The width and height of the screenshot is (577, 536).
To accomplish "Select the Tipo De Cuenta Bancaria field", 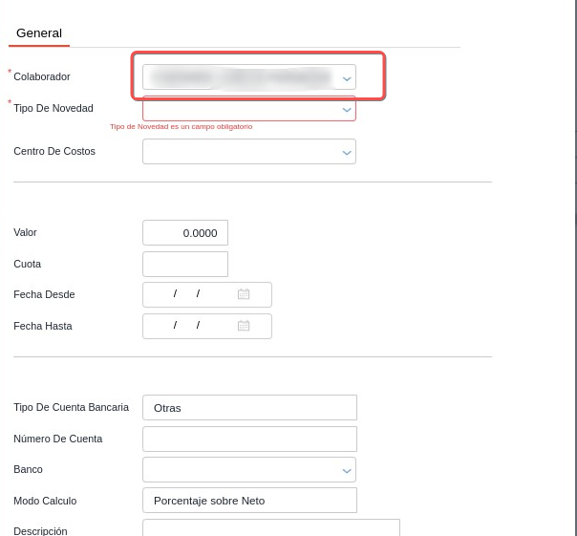I will pyautogui.click(x=249, y=408).
